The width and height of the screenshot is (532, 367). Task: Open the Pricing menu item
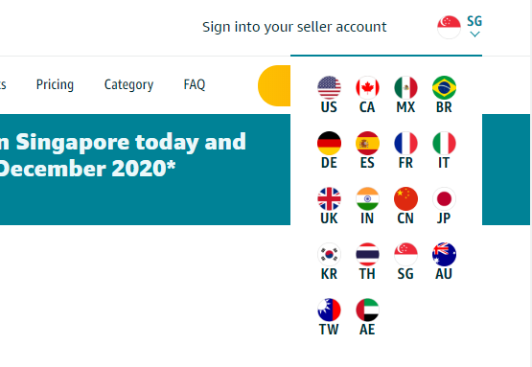(x=55, y=84)
